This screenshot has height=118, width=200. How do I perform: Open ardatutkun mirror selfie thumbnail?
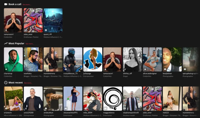click(53, 99)
